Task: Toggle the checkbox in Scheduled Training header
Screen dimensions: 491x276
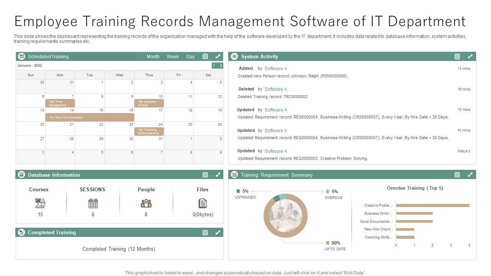Action: [205, 56]
